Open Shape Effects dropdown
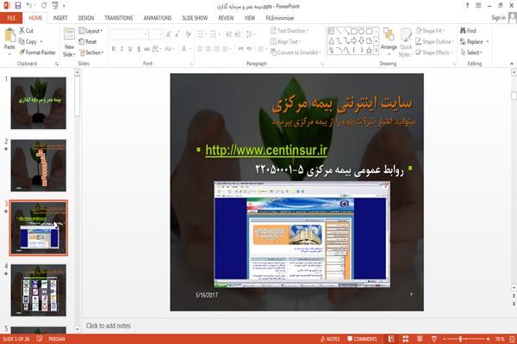This screenshot has width=517, height=344. pyautogui.click(x=434, y=52)
